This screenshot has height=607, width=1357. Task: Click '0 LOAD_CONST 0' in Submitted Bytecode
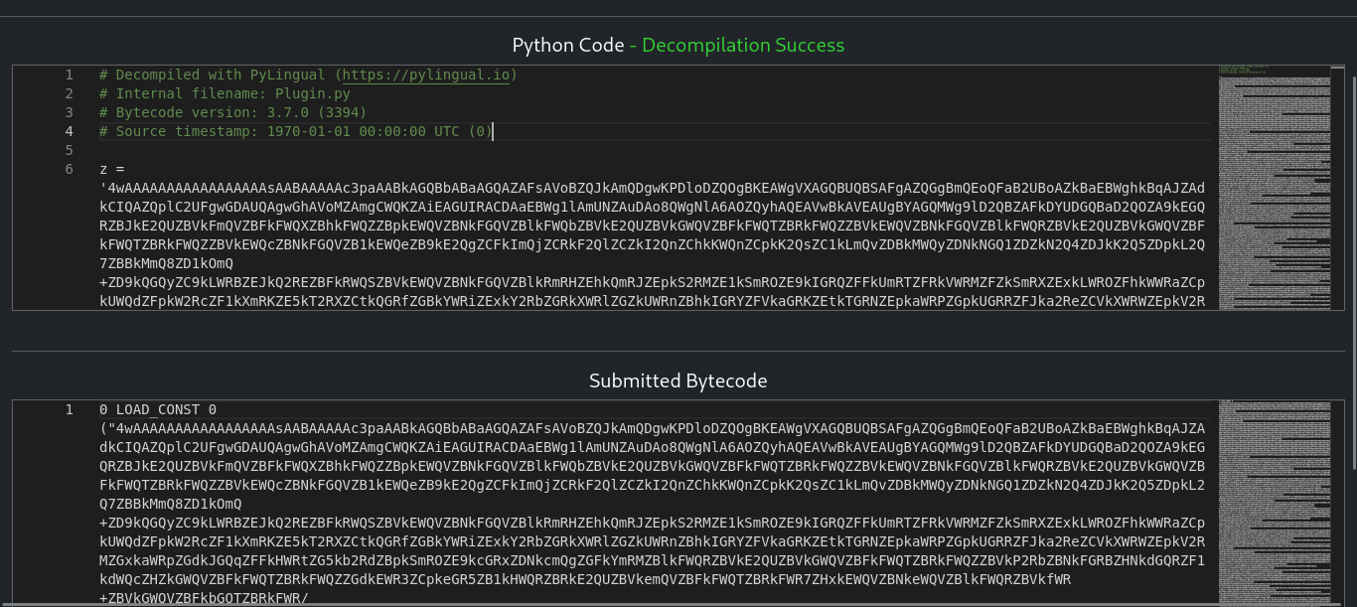158,409
